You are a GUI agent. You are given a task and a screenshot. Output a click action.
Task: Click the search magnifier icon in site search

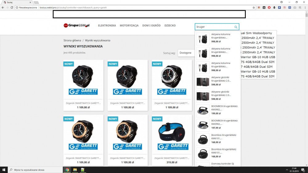[236, 27]
